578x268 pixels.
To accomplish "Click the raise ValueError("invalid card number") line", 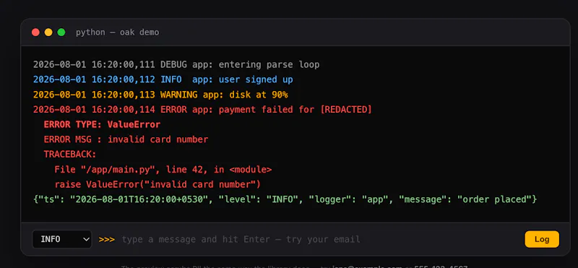I will pyautogui.click(x=158, y=184).
